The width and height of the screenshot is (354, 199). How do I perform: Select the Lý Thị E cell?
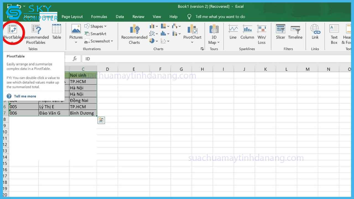click(x=54, y=107)
